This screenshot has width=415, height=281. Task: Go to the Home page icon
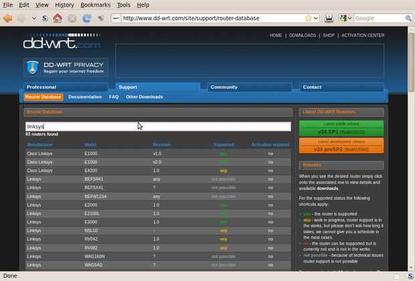(58, 18)
